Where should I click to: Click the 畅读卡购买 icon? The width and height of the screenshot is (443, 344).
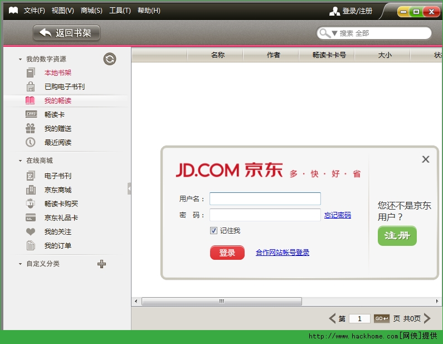[x=31, y=204]
